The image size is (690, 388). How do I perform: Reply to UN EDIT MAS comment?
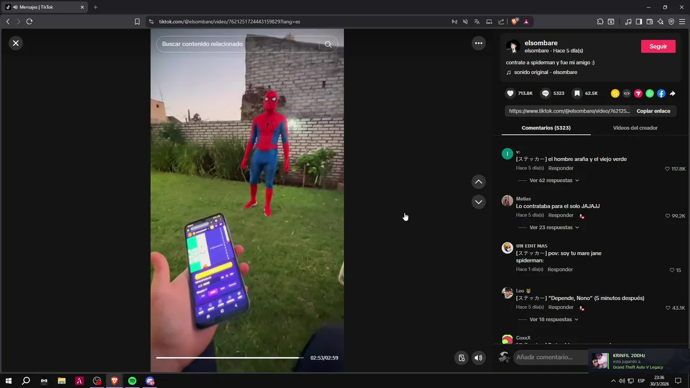point(560,269)
